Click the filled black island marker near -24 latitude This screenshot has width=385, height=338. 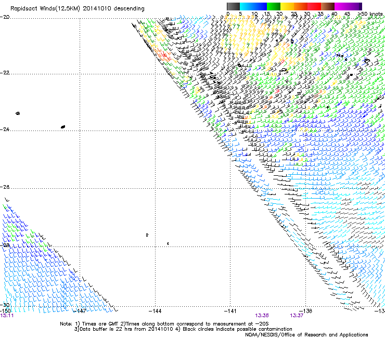tap(63, 127)
